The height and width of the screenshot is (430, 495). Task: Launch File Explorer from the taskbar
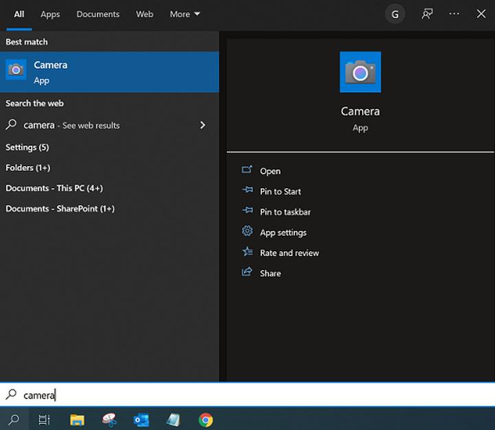[77, 420]
